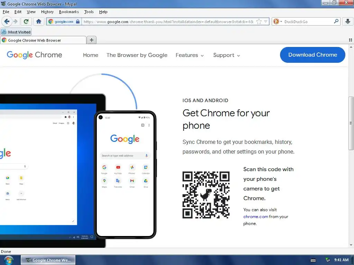Viewport: 354px width, 265px height.
Task: Click the Download Chrome button
Action: pos(313,55)
